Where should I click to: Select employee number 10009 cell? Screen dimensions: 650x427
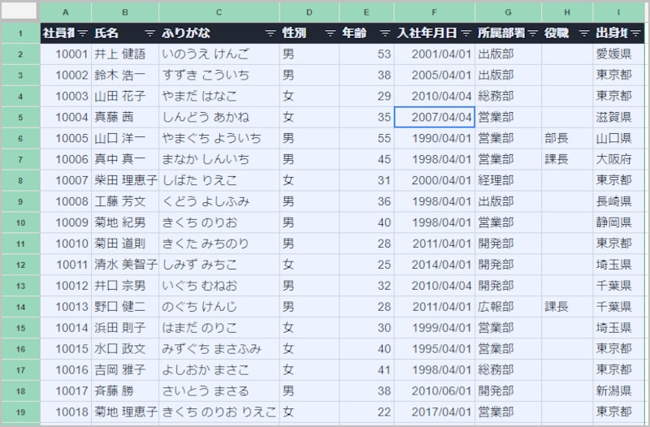[x=66, y=222]
